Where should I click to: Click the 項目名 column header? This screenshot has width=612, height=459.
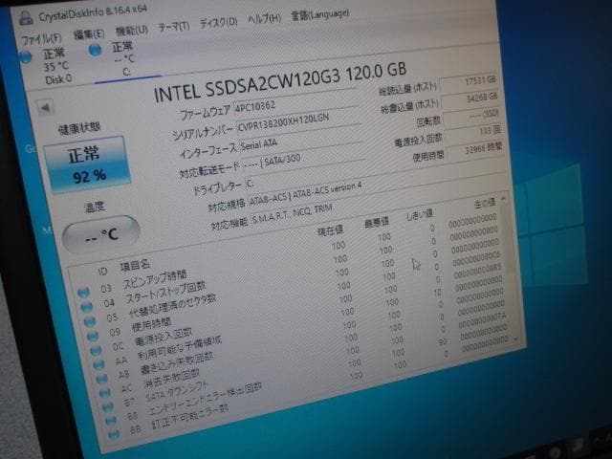135,266
